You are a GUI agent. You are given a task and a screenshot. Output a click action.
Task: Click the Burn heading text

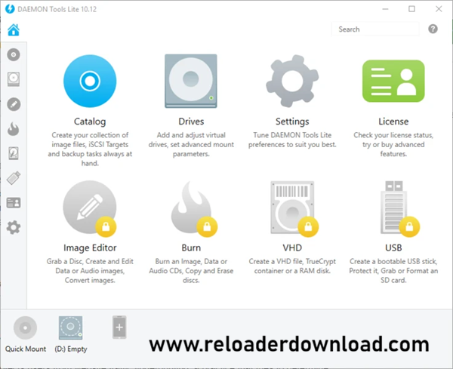tap(191, 248)
